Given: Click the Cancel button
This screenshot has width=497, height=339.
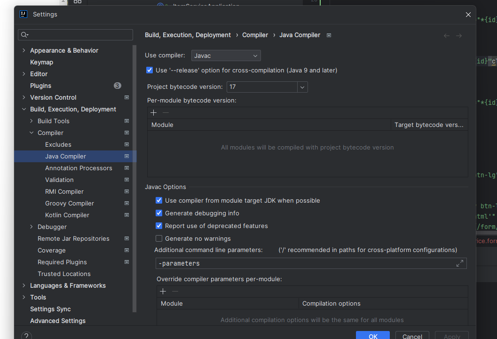Looking at the screenshot, I should 412,336.
